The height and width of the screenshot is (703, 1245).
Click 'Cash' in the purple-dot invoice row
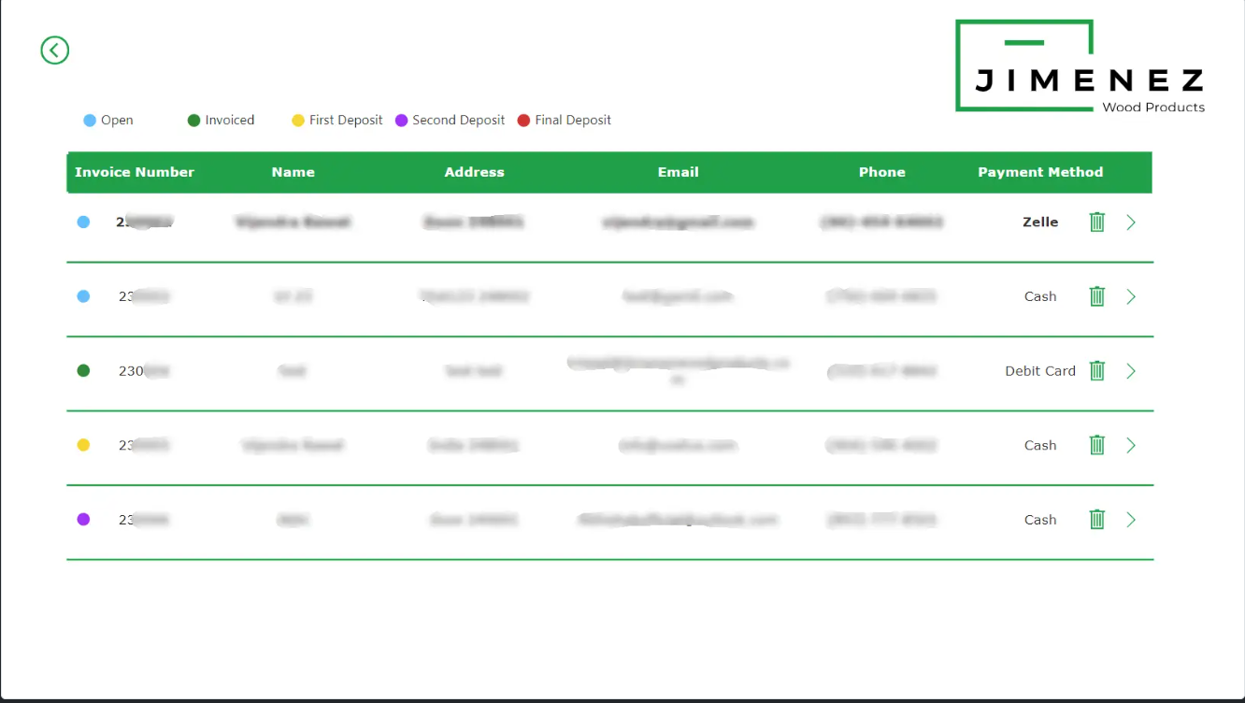point(1040,520)
